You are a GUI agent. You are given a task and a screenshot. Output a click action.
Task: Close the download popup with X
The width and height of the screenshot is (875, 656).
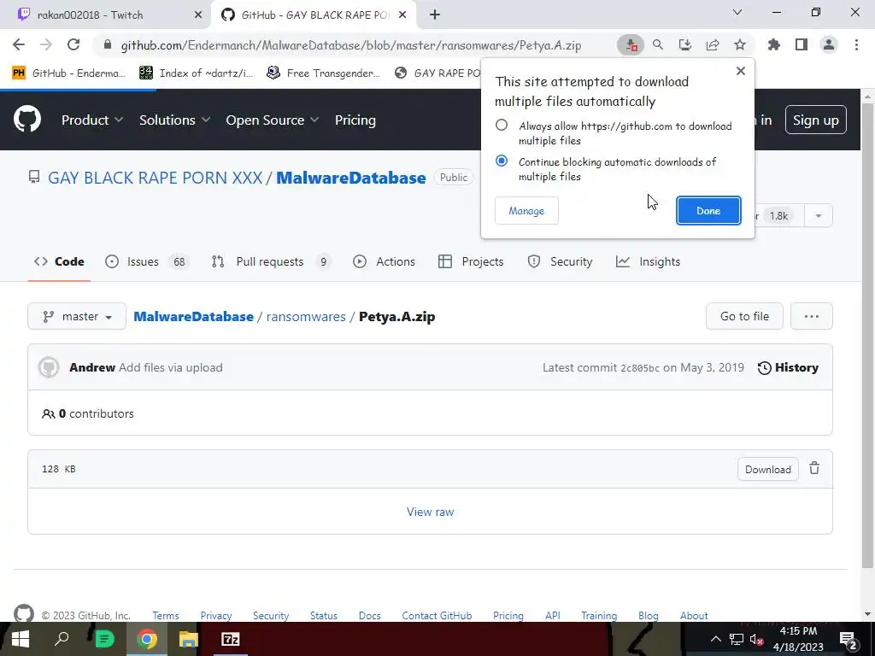741,71
